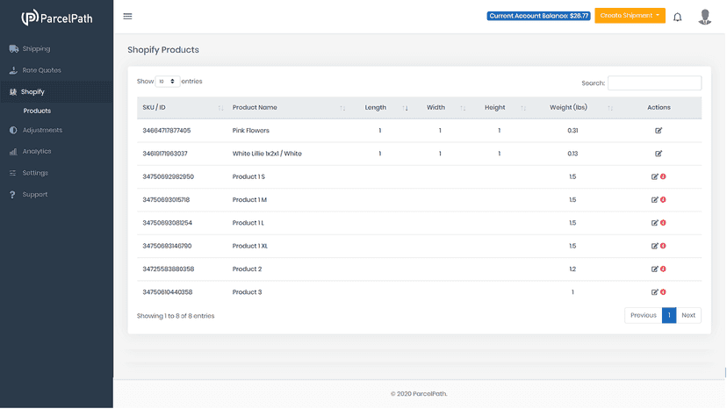Click SKU 34684717877405 cell
This screenshot has height=409, width=727.
pos(167,131)
